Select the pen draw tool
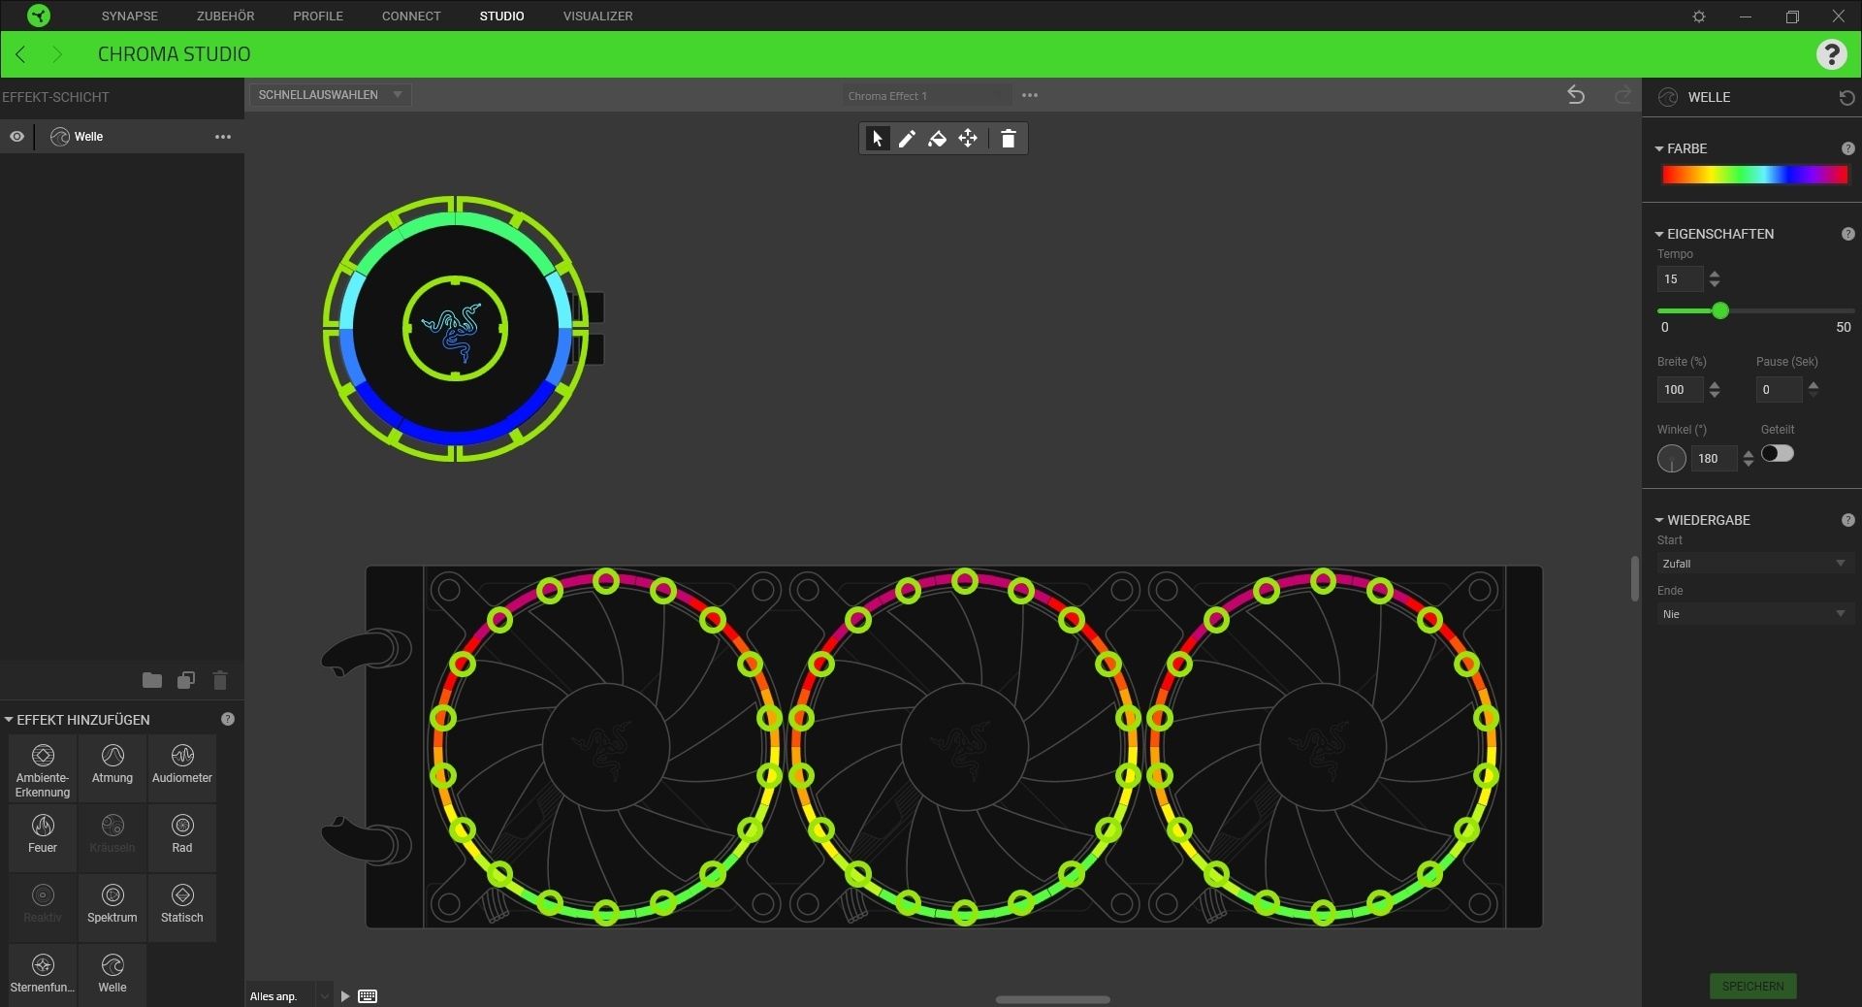This screenshot has width=1862, height=1007. tap(907, 139)
